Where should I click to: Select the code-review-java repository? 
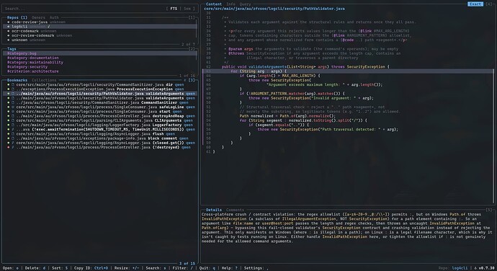coord(100,22)
